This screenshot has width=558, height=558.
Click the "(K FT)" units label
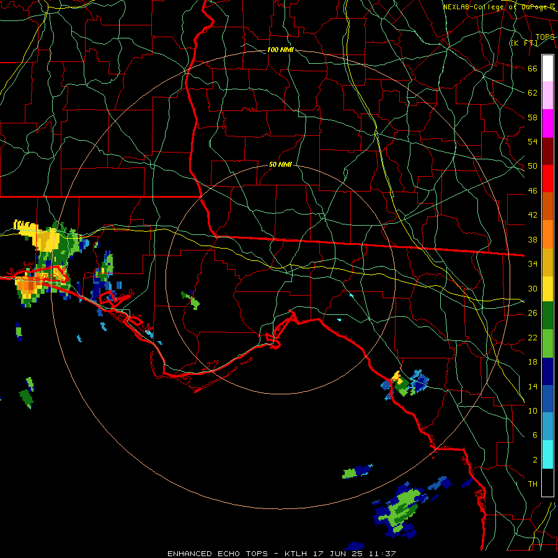pyautogui.click(x=524, y=43)
